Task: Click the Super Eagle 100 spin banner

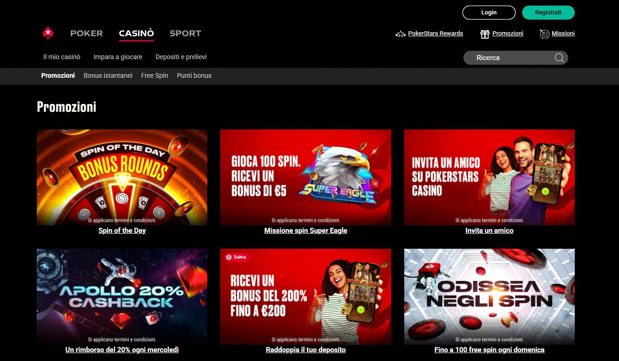Action: coord(306,177)
